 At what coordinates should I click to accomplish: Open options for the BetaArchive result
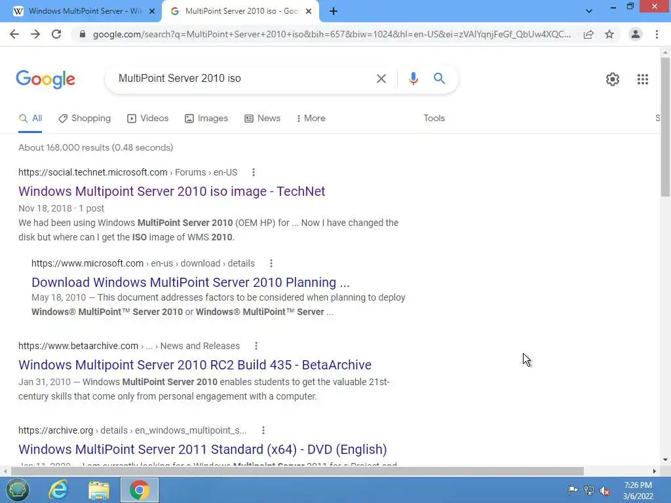pos(256,346)
